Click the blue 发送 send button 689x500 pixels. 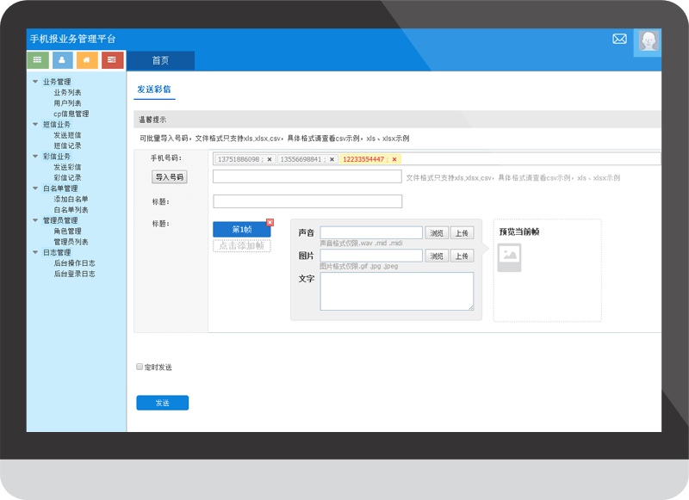163,403
